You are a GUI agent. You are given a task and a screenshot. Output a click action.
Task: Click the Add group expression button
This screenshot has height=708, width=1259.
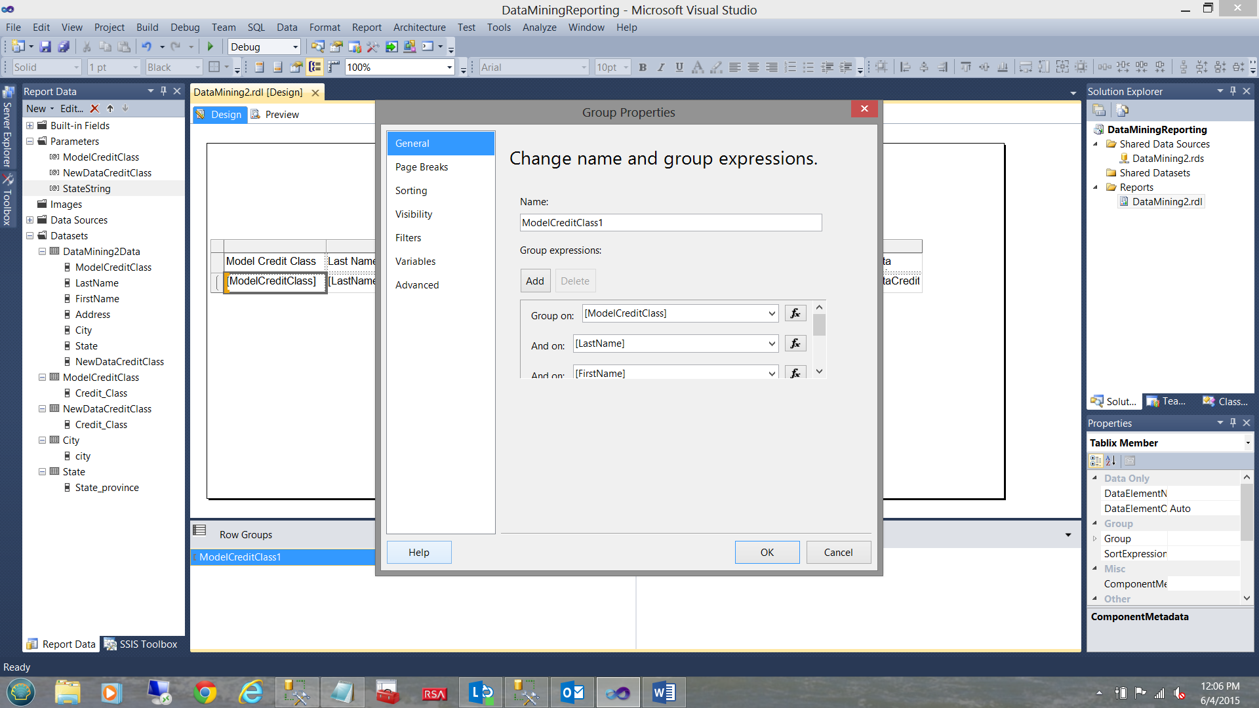pos(534,281)
